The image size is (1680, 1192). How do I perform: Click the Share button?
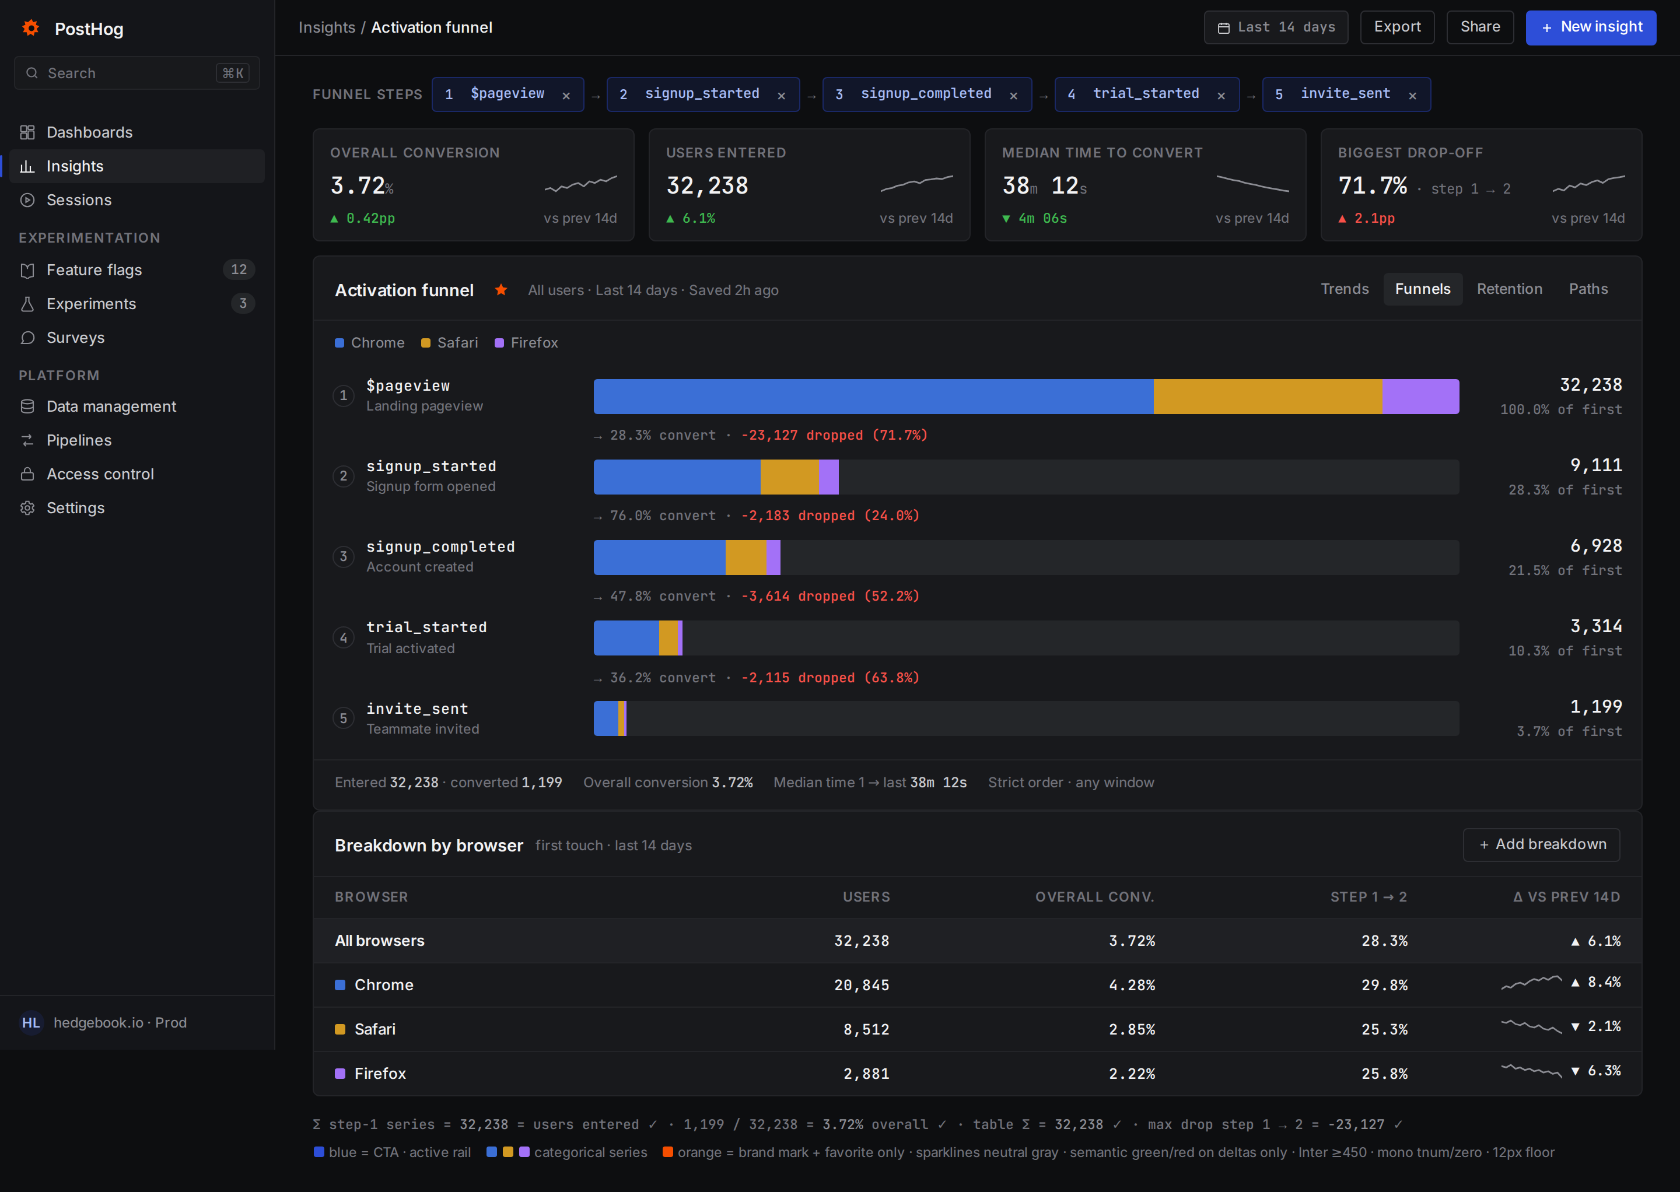1479,27
